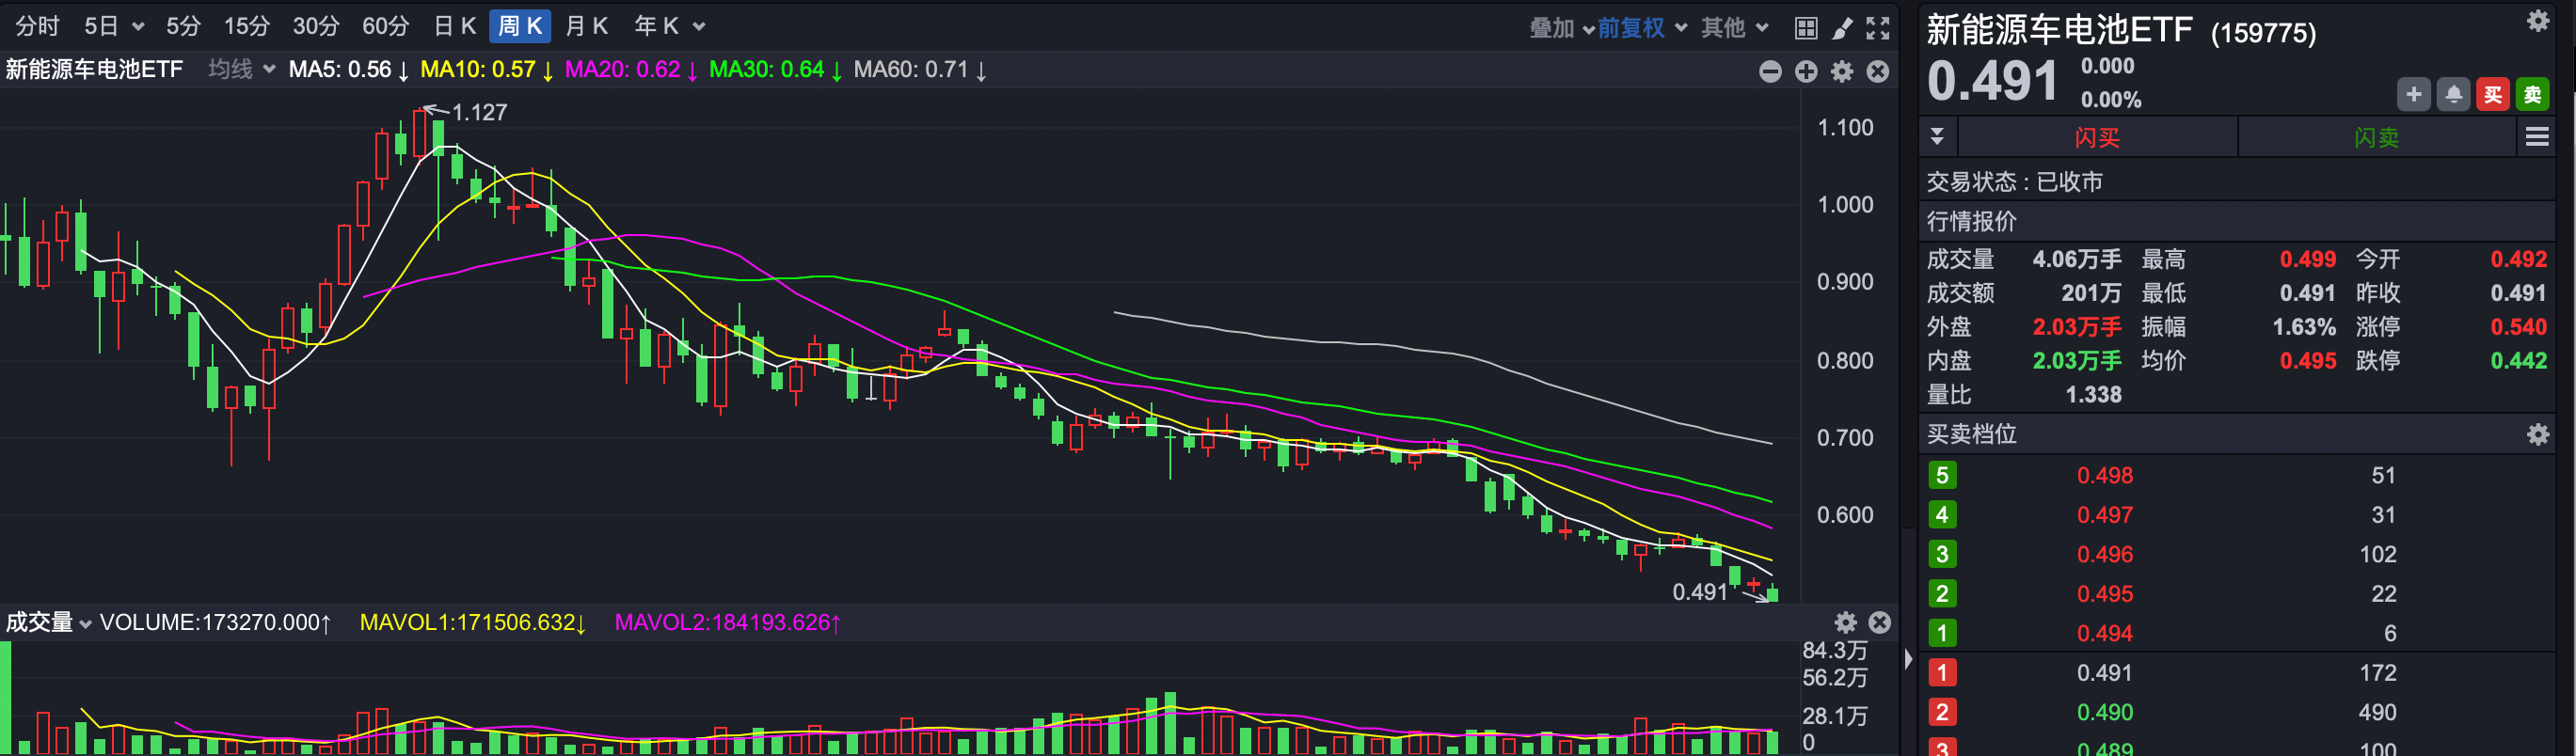Collapse the side panel arrow handle
The width and height of the screenshot is (2576, 756).
1908,659
